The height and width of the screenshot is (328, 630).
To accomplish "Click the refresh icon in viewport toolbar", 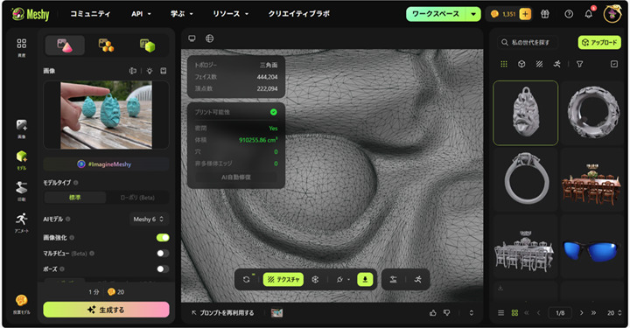I will (x=246, y=279).
